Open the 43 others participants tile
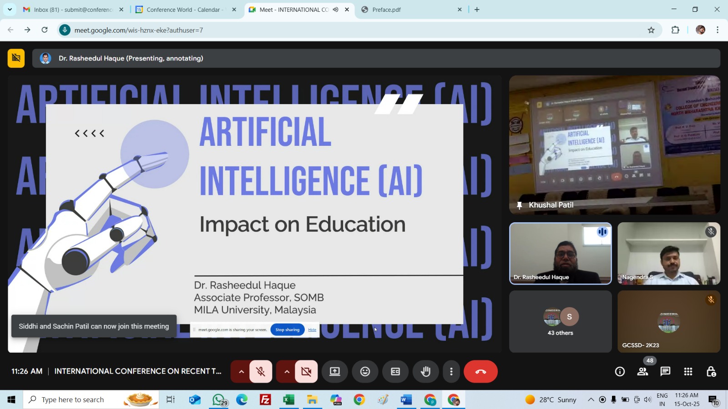728x409 pixels. pyautogui.click(x=560, y=322)
